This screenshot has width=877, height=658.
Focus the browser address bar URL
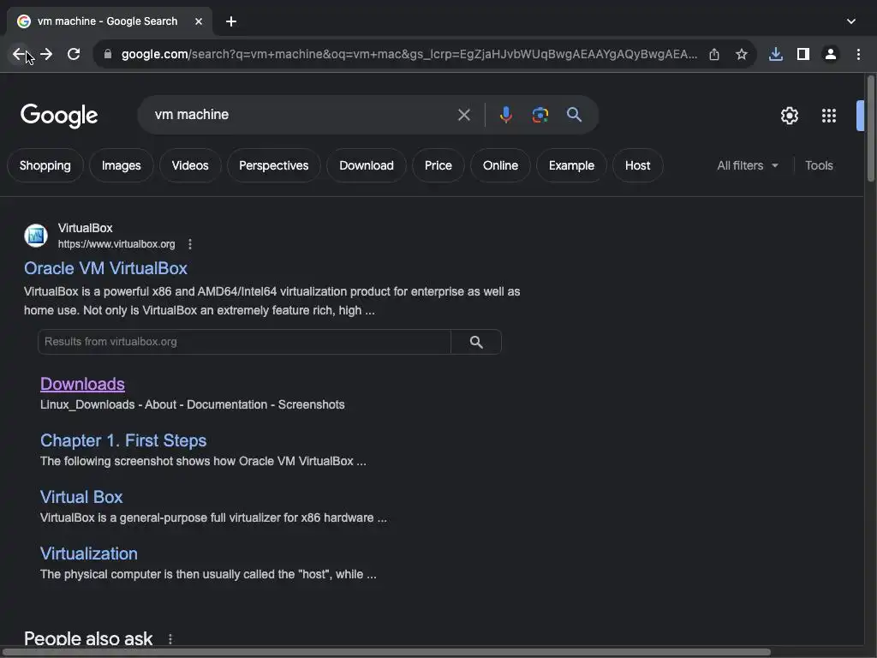[x=409, y=54]
